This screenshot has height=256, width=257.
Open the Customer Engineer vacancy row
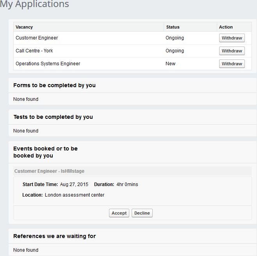pyautogui.click(x=37, y=38)
